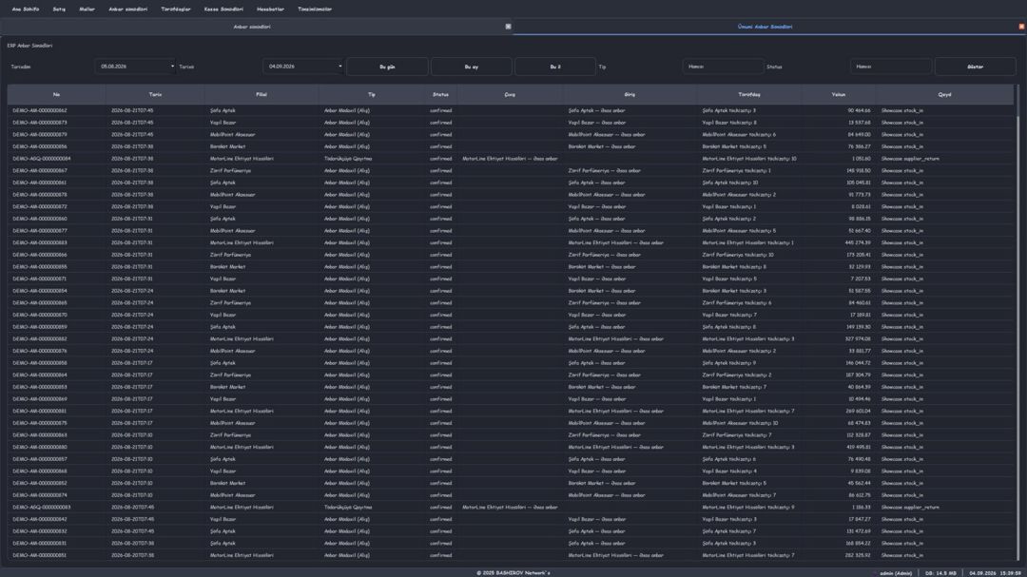
Task: Click the © 2025 BASHIROV Network's footer
Action: pyautogui.click(x=513, y=573)
